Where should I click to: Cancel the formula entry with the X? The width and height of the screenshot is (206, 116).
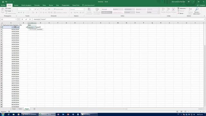click(x=22, y=19)
